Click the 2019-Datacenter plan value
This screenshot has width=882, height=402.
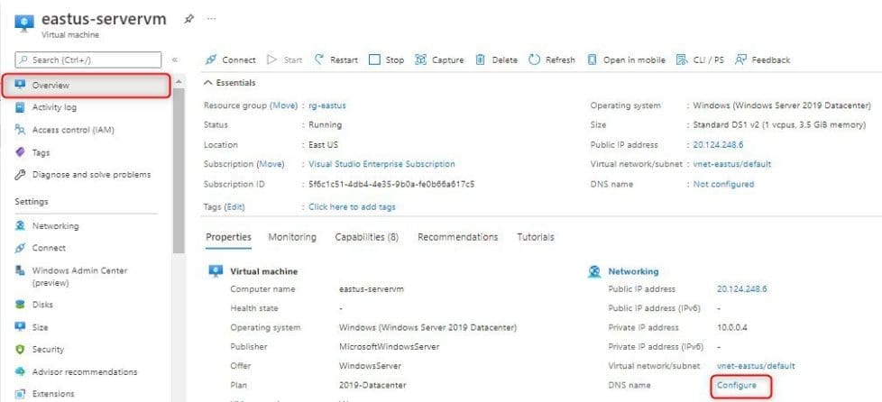372,385
